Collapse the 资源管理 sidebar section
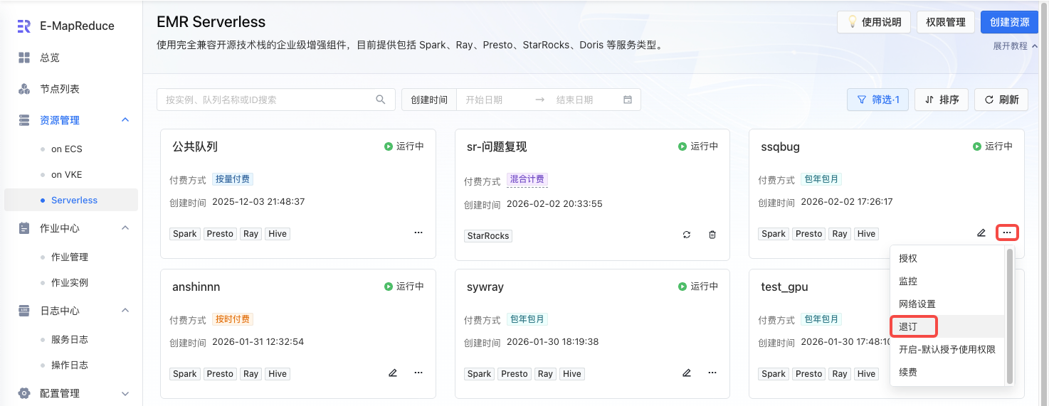The image size is (1049, 406). click(x=125, y=120)
